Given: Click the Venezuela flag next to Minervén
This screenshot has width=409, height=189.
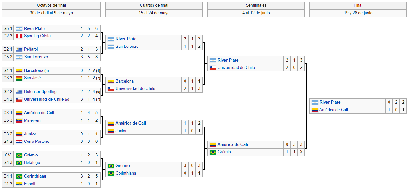Looking at the screenshot, I should click(x=19, y=120).
